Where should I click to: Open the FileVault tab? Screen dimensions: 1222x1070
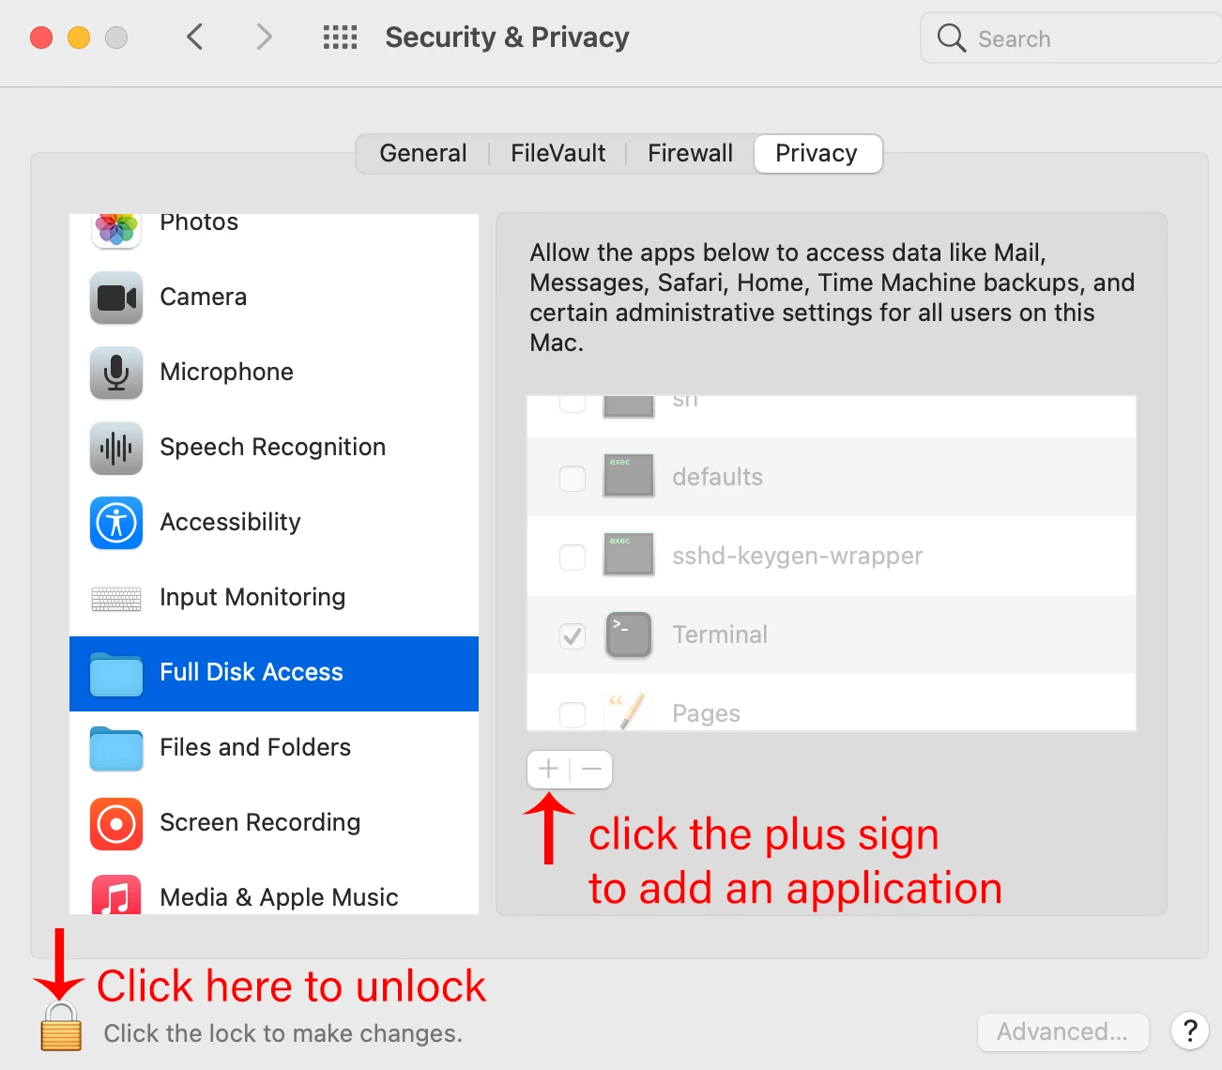tap(558, 153)
